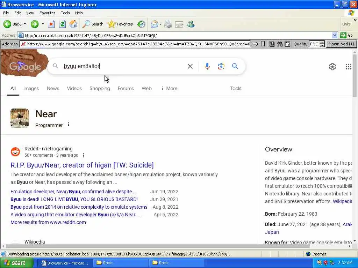Open the three-dot menu beside Programmer

coord(69,125)
